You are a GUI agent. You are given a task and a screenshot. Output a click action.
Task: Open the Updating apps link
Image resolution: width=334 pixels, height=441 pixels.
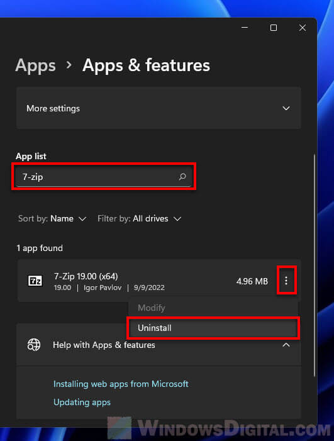pyautogui.click(x=82, y=402)
